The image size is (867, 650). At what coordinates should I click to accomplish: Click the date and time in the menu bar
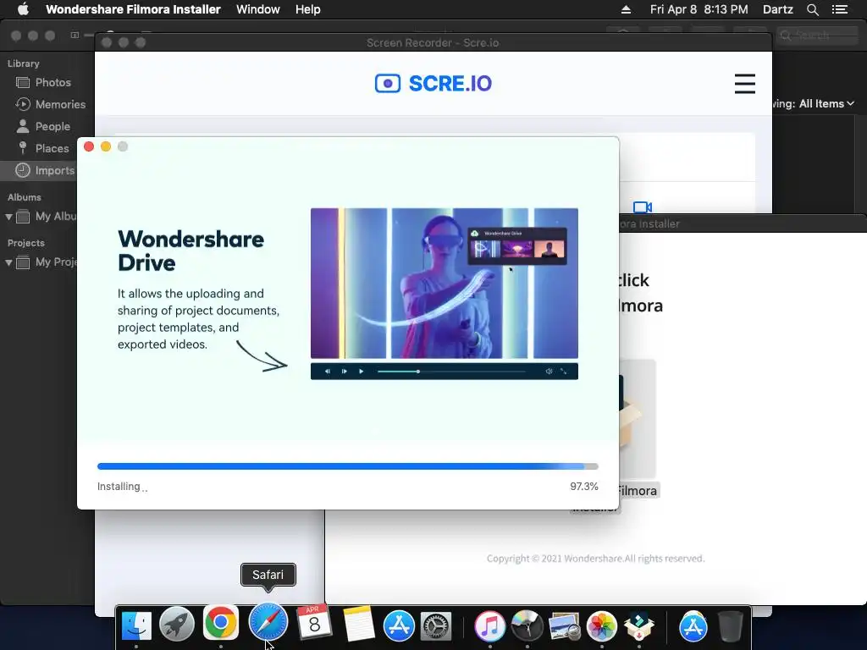pos(699,9)
